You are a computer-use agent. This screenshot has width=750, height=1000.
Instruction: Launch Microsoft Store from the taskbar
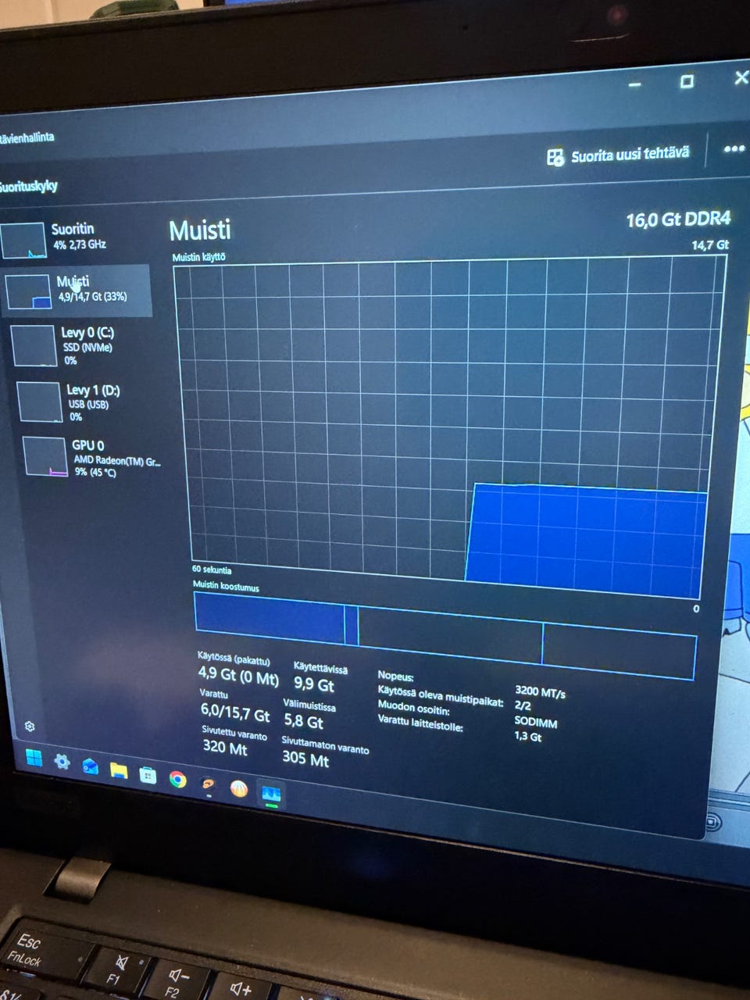point(148,774)
